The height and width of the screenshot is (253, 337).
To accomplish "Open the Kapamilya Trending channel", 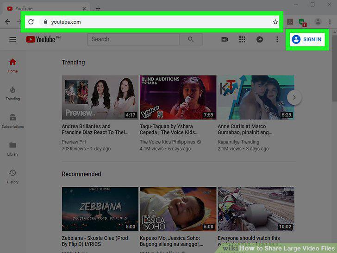I will [238, 142].
